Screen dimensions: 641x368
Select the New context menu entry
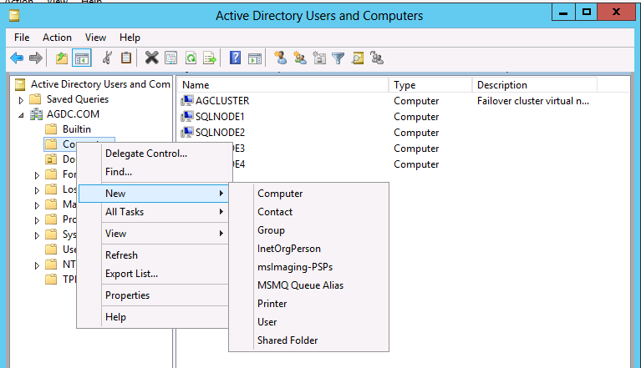tap(153, 194)
